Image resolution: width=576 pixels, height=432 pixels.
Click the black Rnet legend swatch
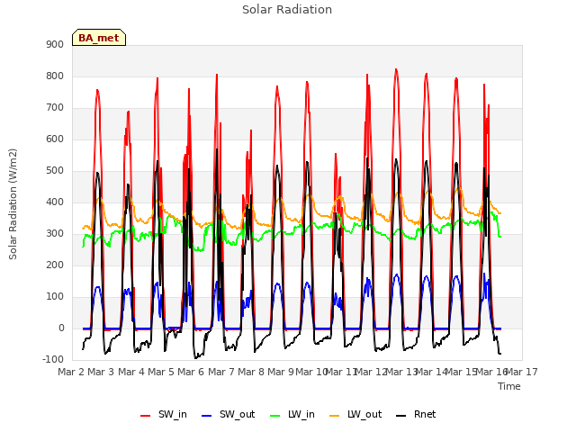click(x=401, y=416)
